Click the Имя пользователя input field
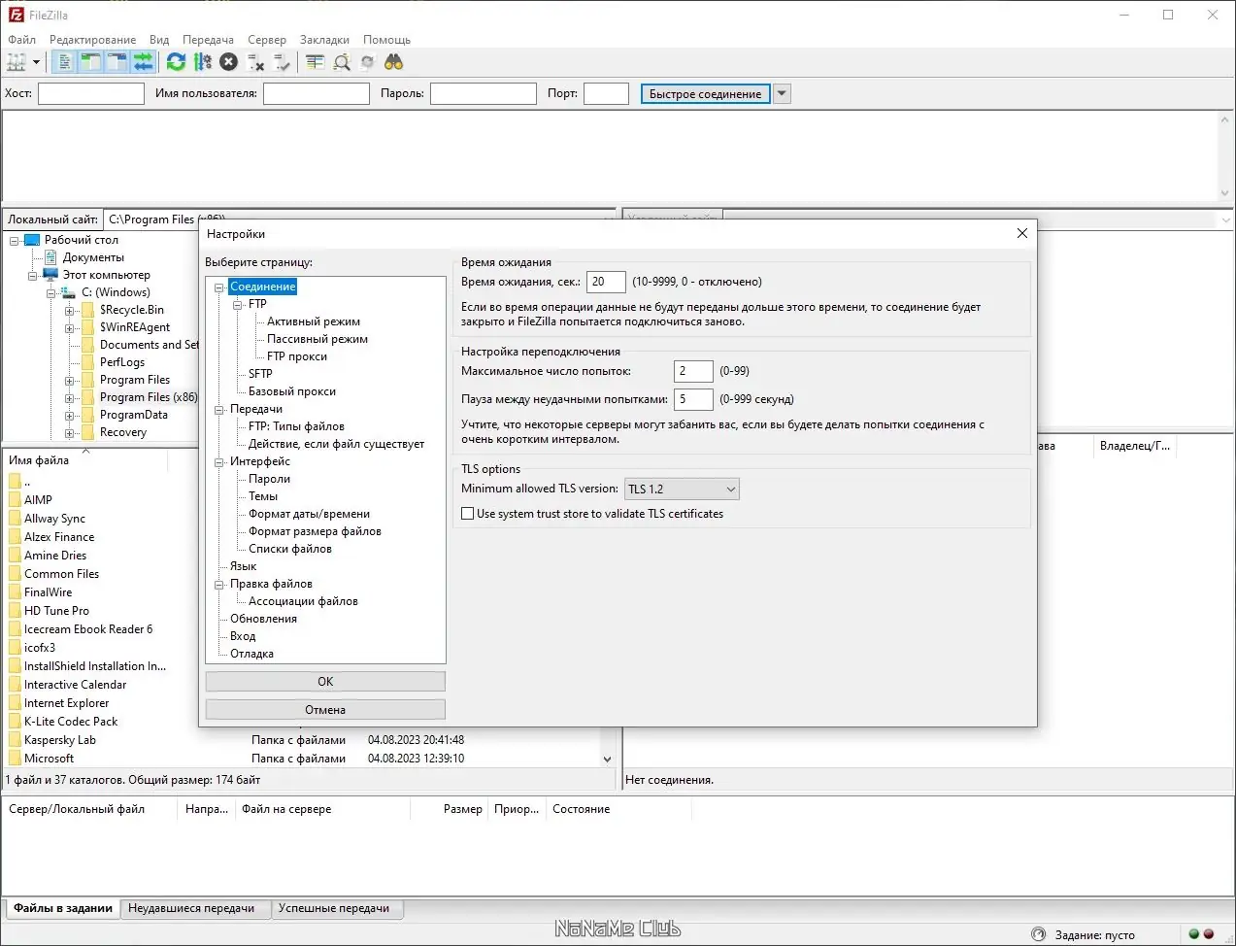Screen dimensions: 1236x946 317,93
